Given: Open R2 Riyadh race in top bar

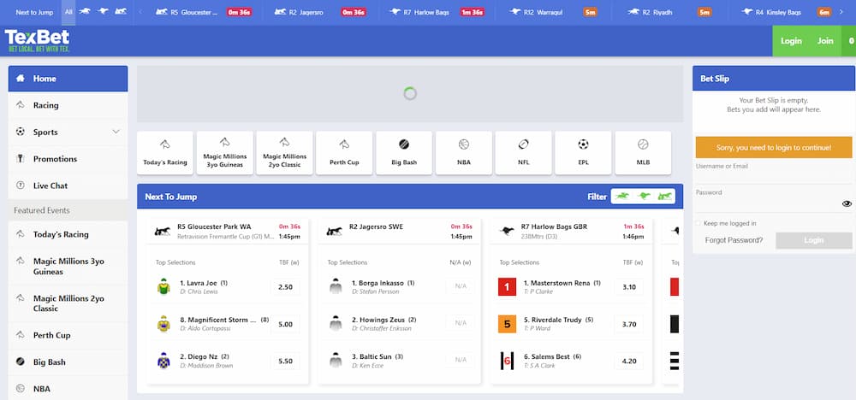Looking at the screenshot, I should pyautogui.click(x=669, y=12).
